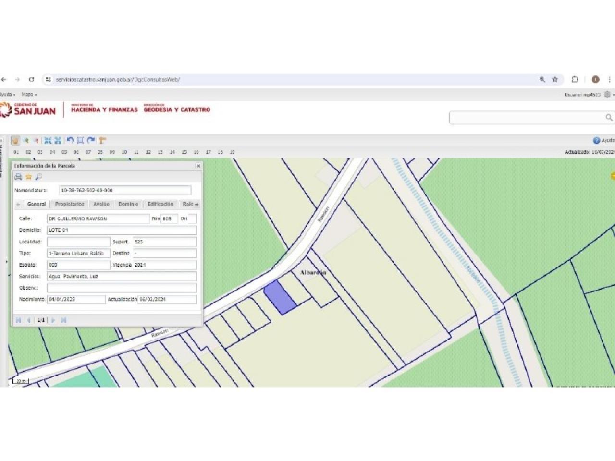Select the pan hand tool
Screen dimensions: 615x461
[15, 140]
